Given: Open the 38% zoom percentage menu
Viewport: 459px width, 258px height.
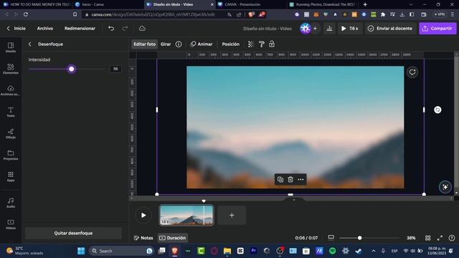Looking at the screenshot, I should [x=411, y=238].
